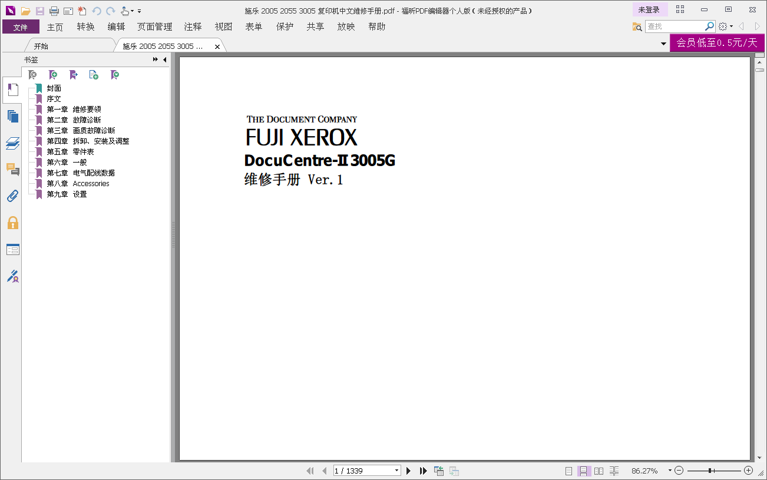The image size is (767, 480).
Task: Close the 施乐 2005 2055 3005 document tab
Action: point(217,47)
